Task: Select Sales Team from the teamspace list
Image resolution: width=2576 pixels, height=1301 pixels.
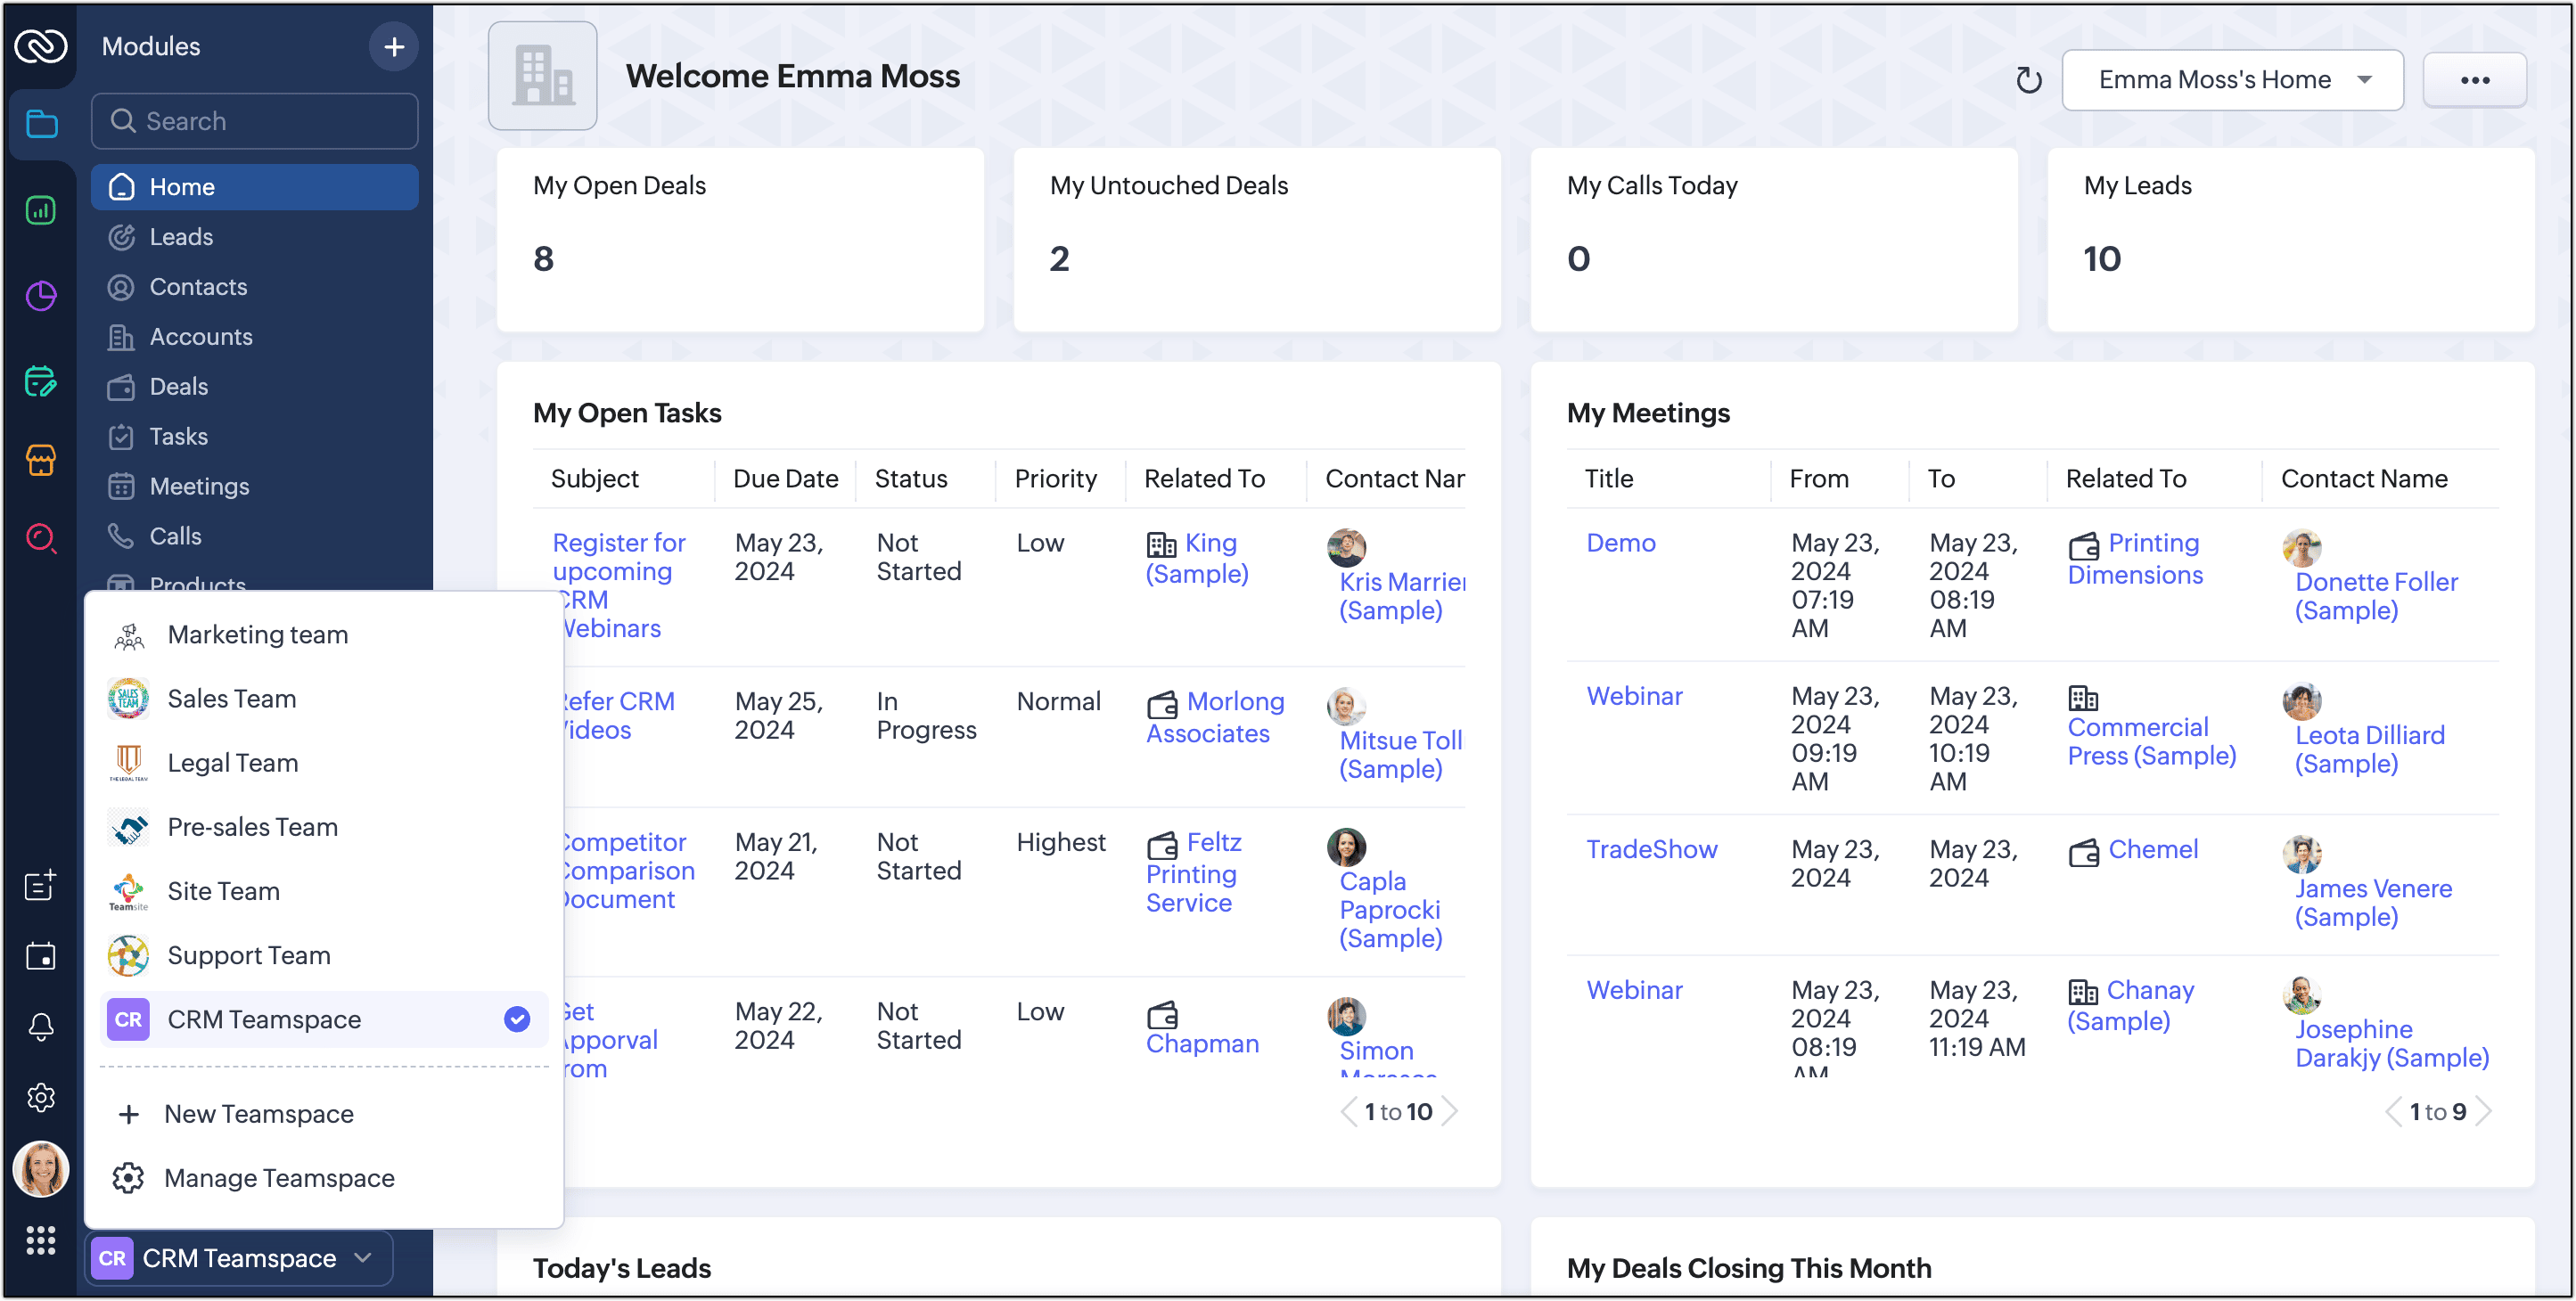Action: tap(232, 698)
